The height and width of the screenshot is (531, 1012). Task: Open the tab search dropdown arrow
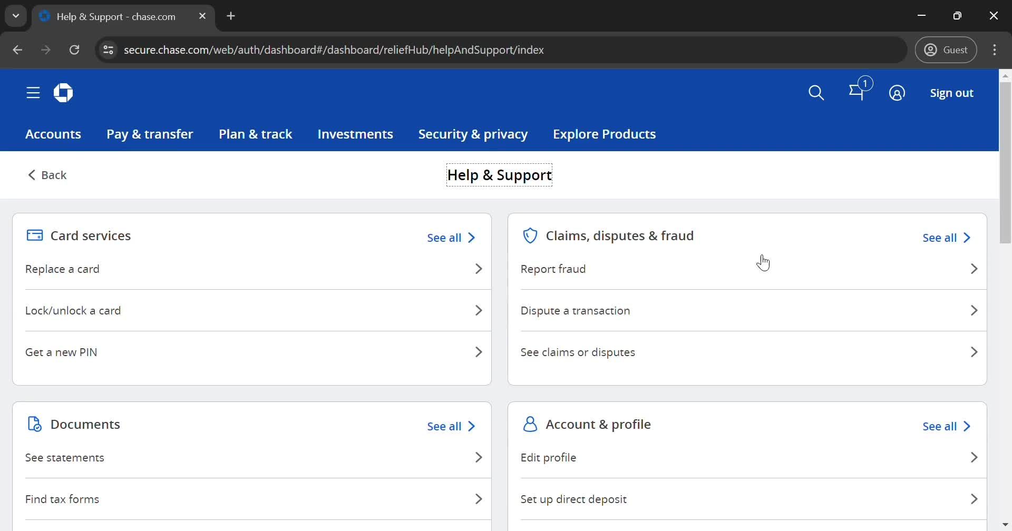click(16, 16)
